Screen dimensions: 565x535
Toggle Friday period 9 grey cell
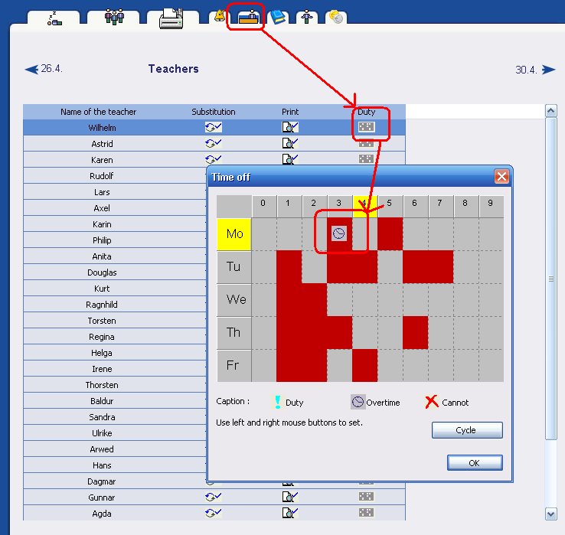point(492,365)
